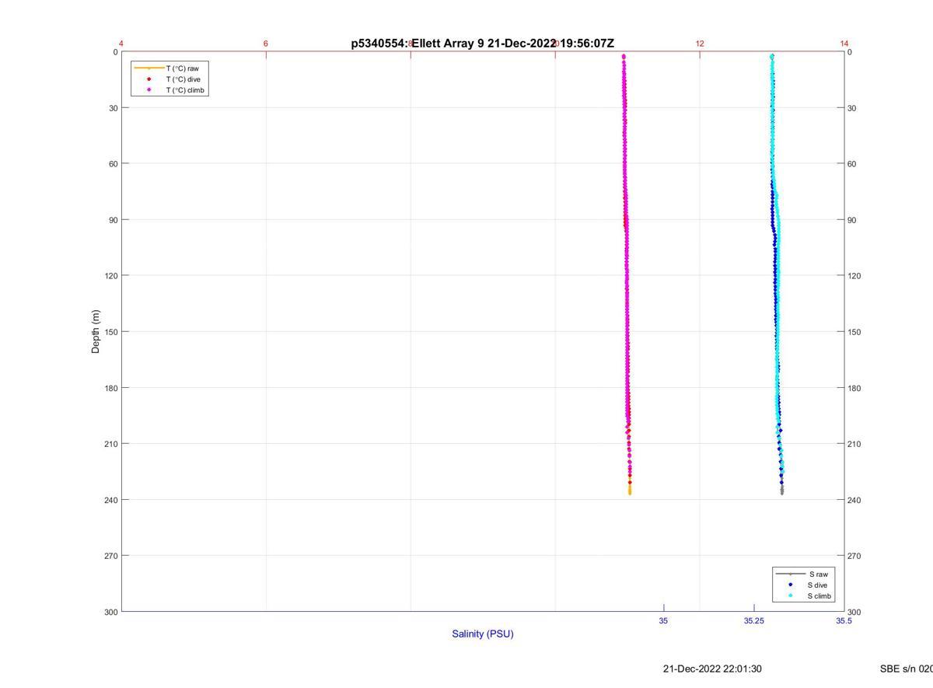Select the 'S raw' legend label
Viewport: 933px width, 688px height.
tap(818, 574)
